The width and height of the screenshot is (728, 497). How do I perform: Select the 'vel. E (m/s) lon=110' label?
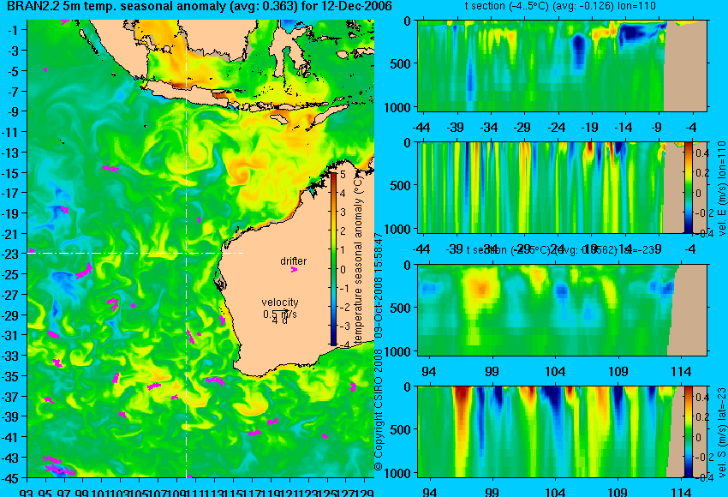tap(721, 189)
